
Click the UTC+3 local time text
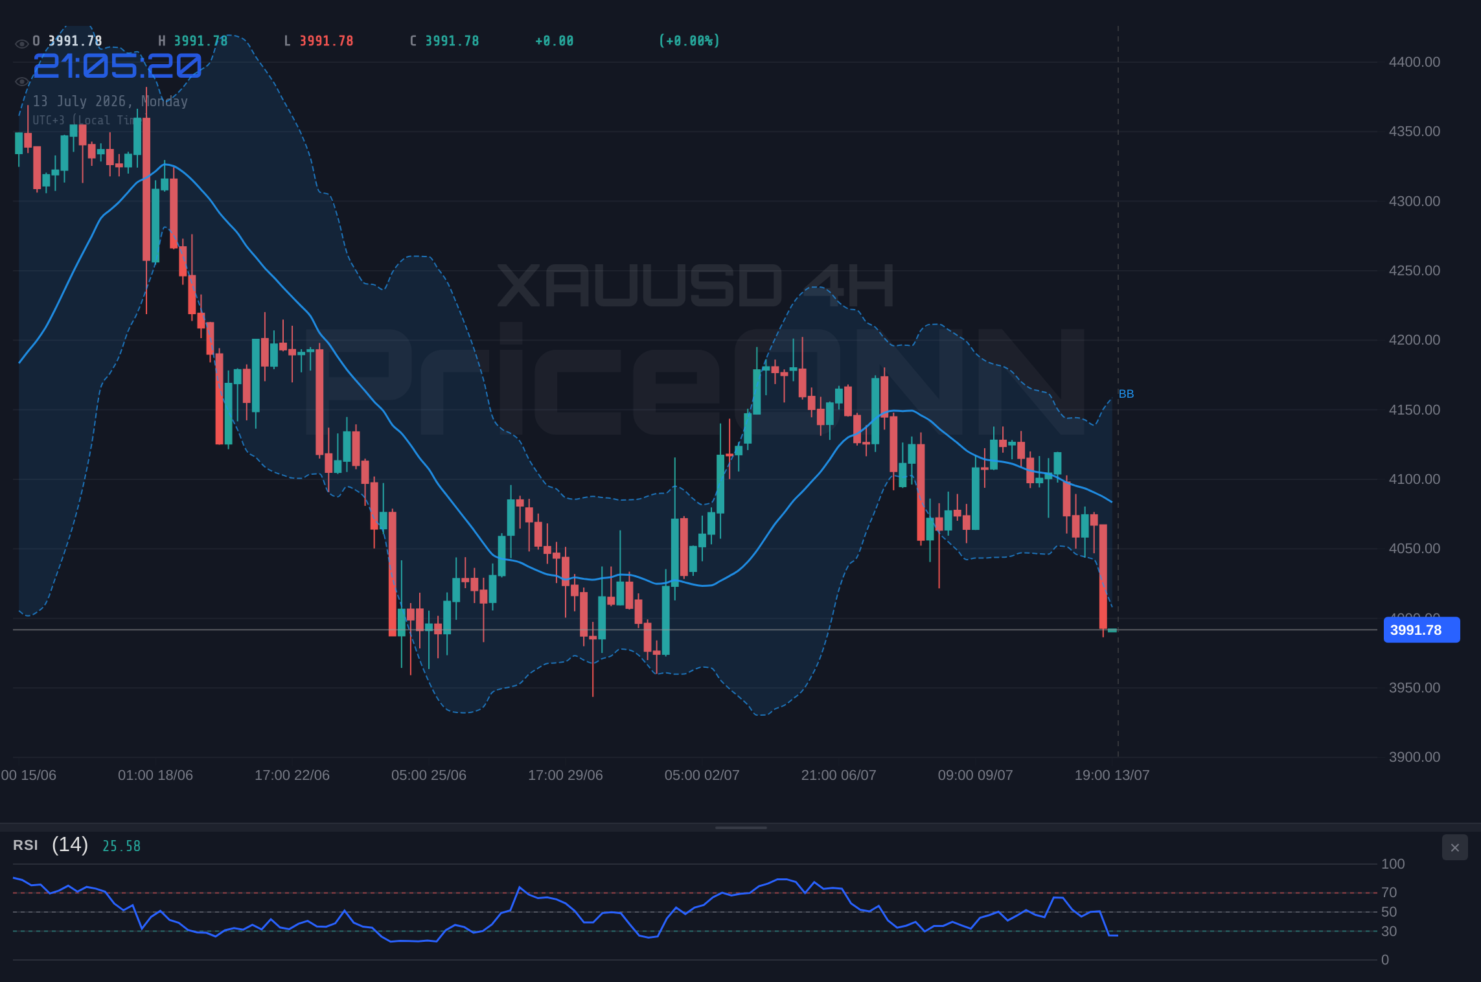(x=87, y=120)
